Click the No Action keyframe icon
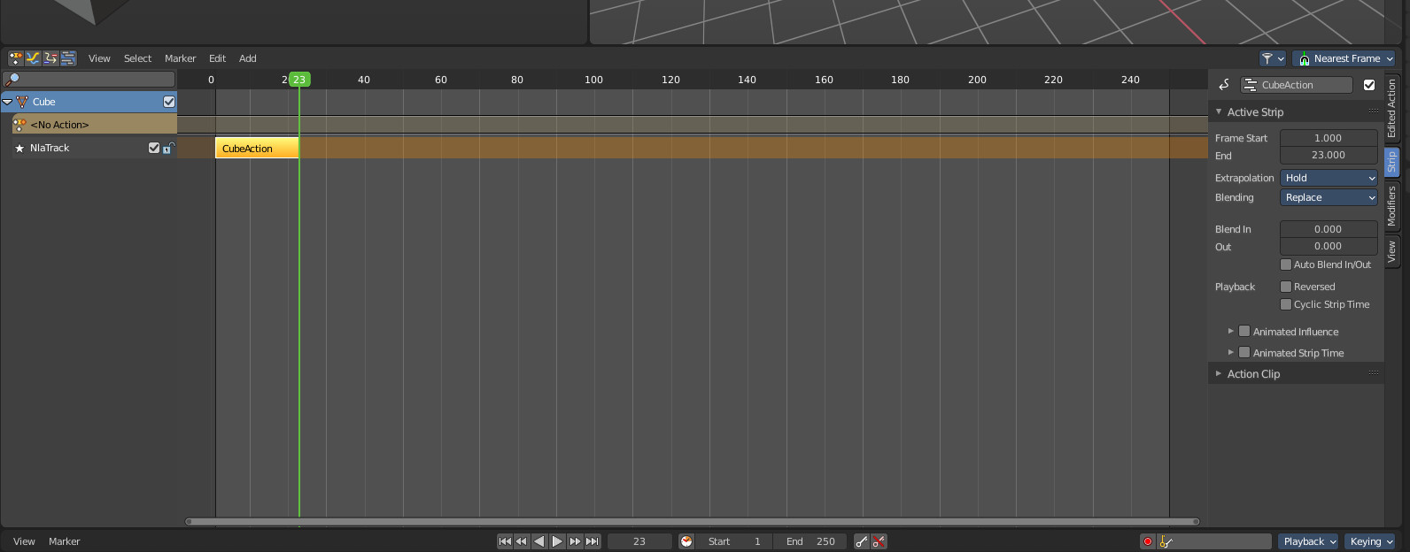The width and height of the screenshot is (1410, 552). [x=19, y=125]
